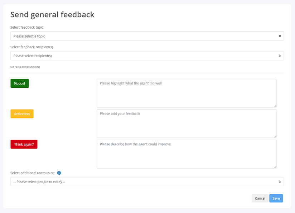The image size is (295, 213).
Task: Click resize grip on the feedback textarea
Action: pyautogui.click(x=275, y=136)
